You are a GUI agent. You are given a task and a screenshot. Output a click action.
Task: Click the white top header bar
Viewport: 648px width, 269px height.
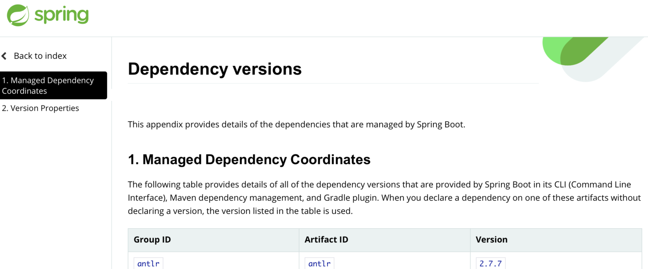[324, 17]
